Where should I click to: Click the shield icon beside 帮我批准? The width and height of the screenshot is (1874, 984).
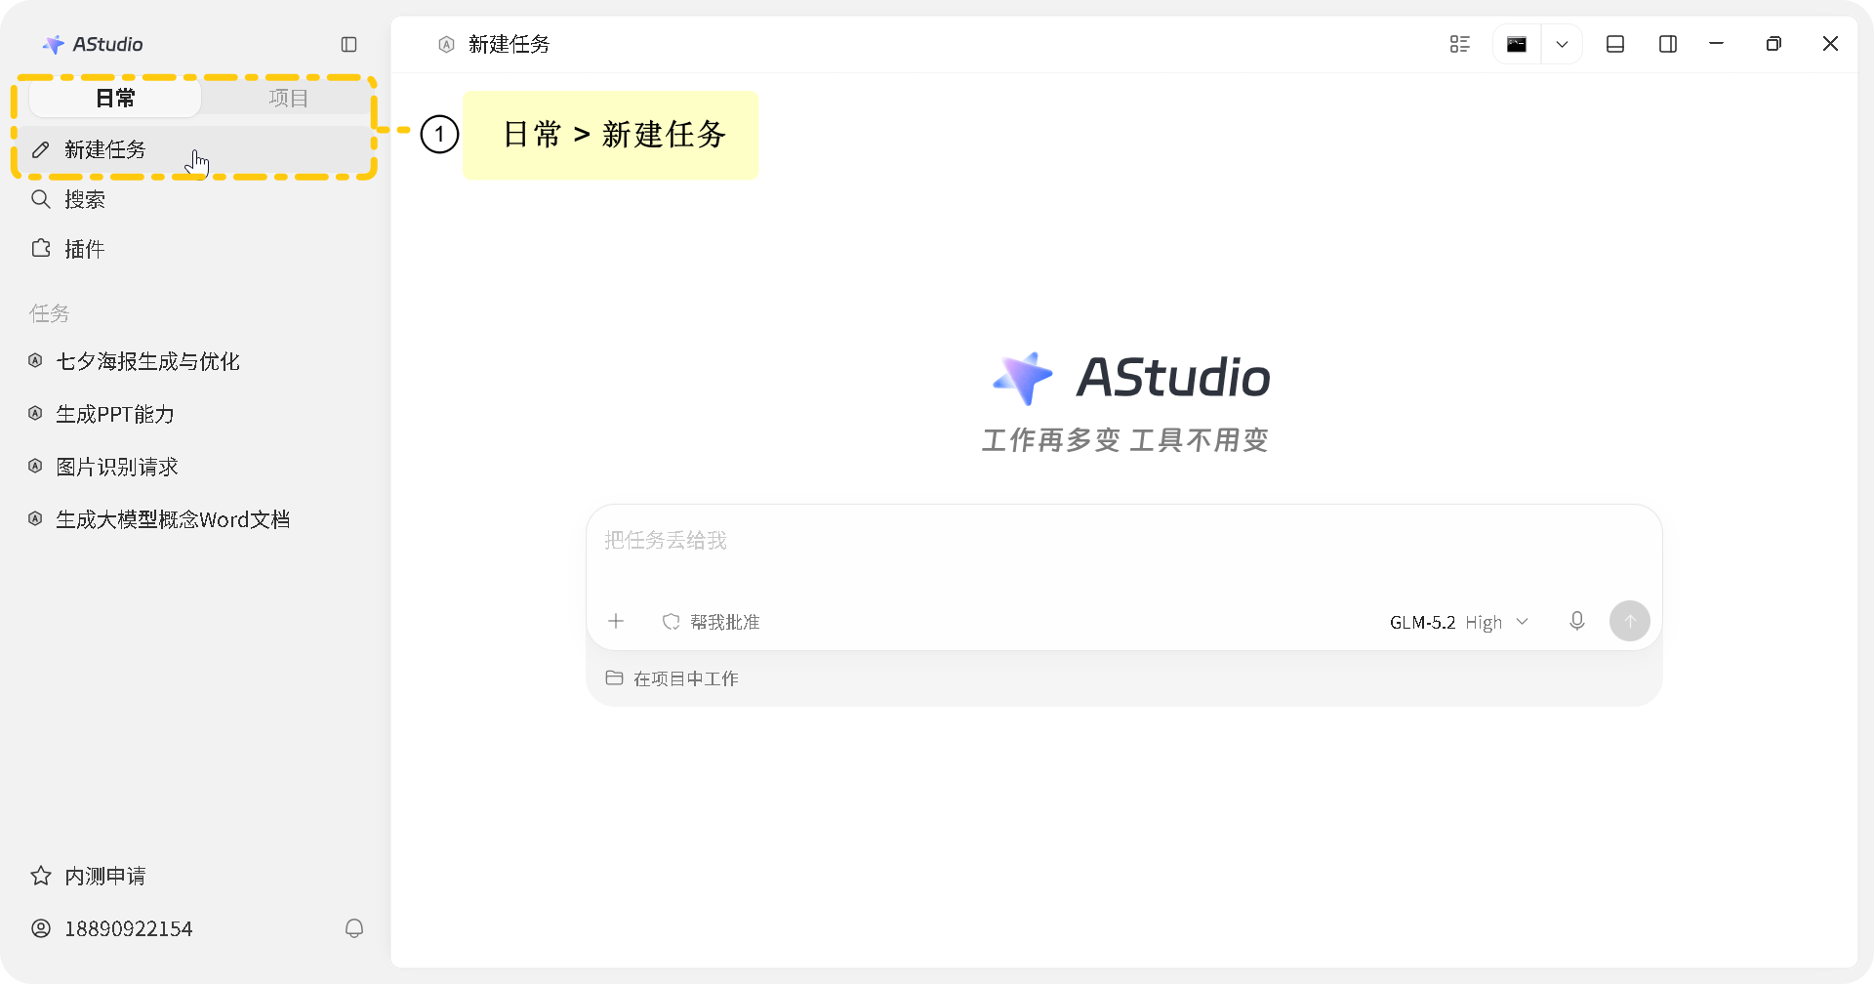point(672,622)
